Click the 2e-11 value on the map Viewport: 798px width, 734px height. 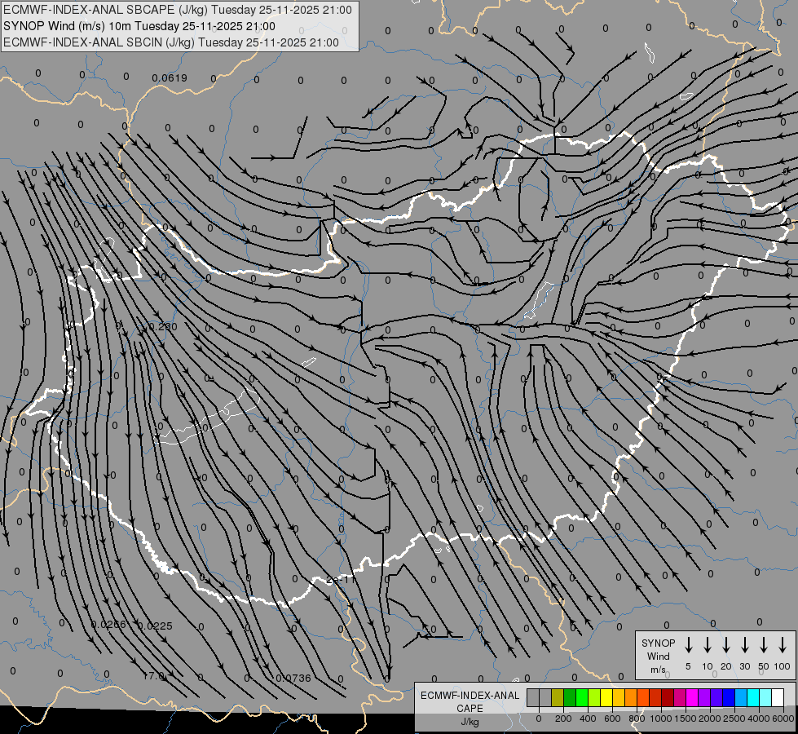(341, 579)
